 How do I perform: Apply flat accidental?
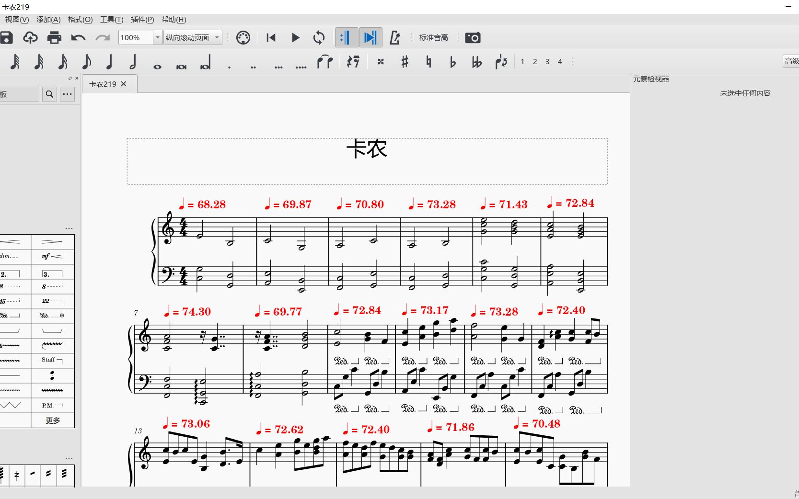[x=452, y=62]
